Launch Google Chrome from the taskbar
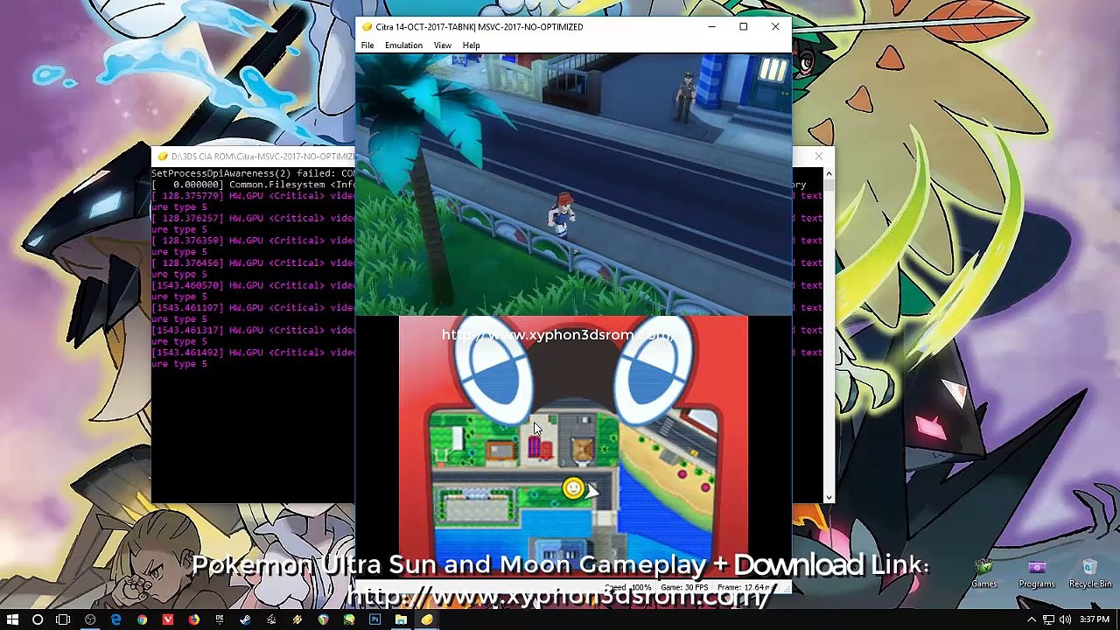The width and height of the screenshot is (1120, 630). pos(142,619)
